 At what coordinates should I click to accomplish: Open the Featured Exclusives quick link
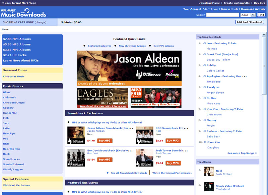(x=99, y=46)
